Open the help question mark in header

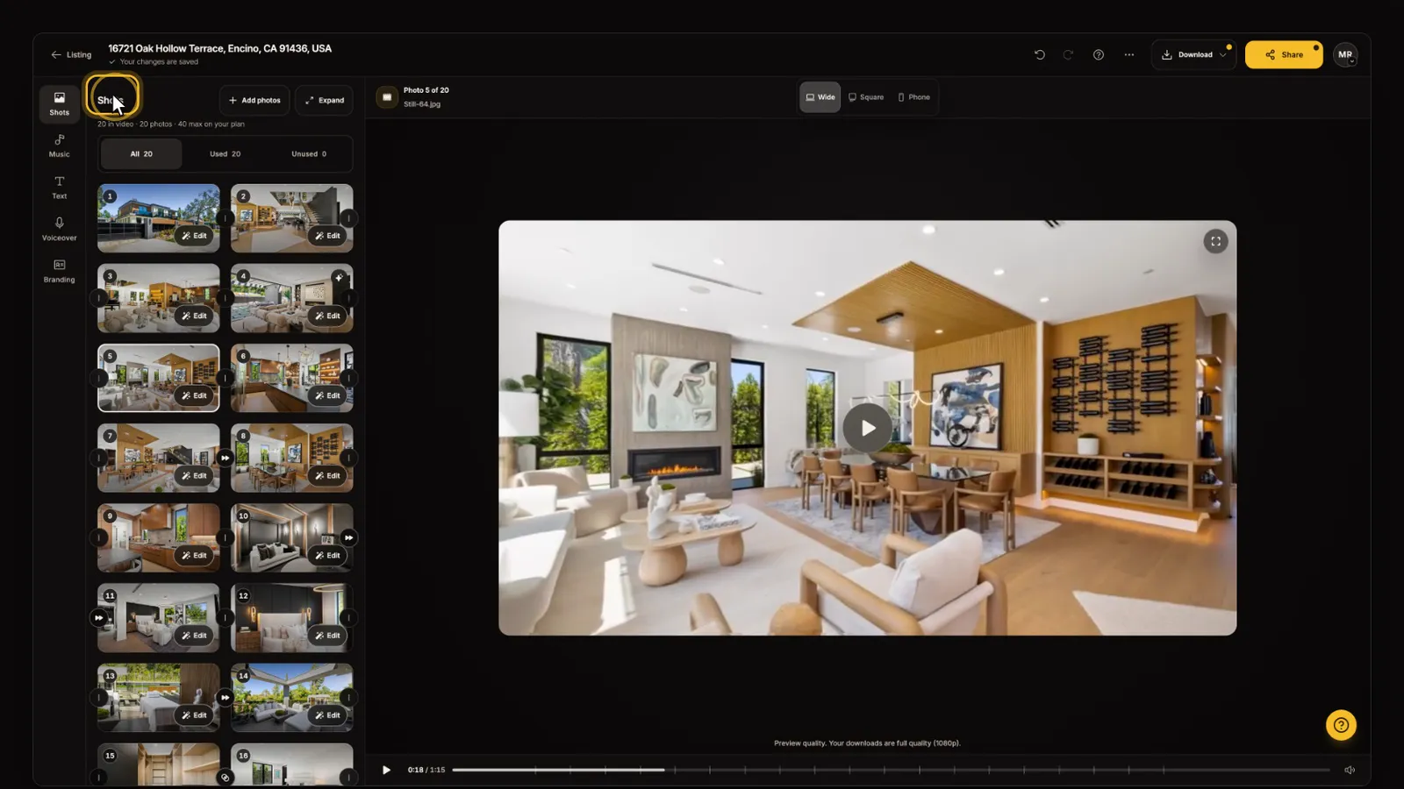pos(1098,54)
